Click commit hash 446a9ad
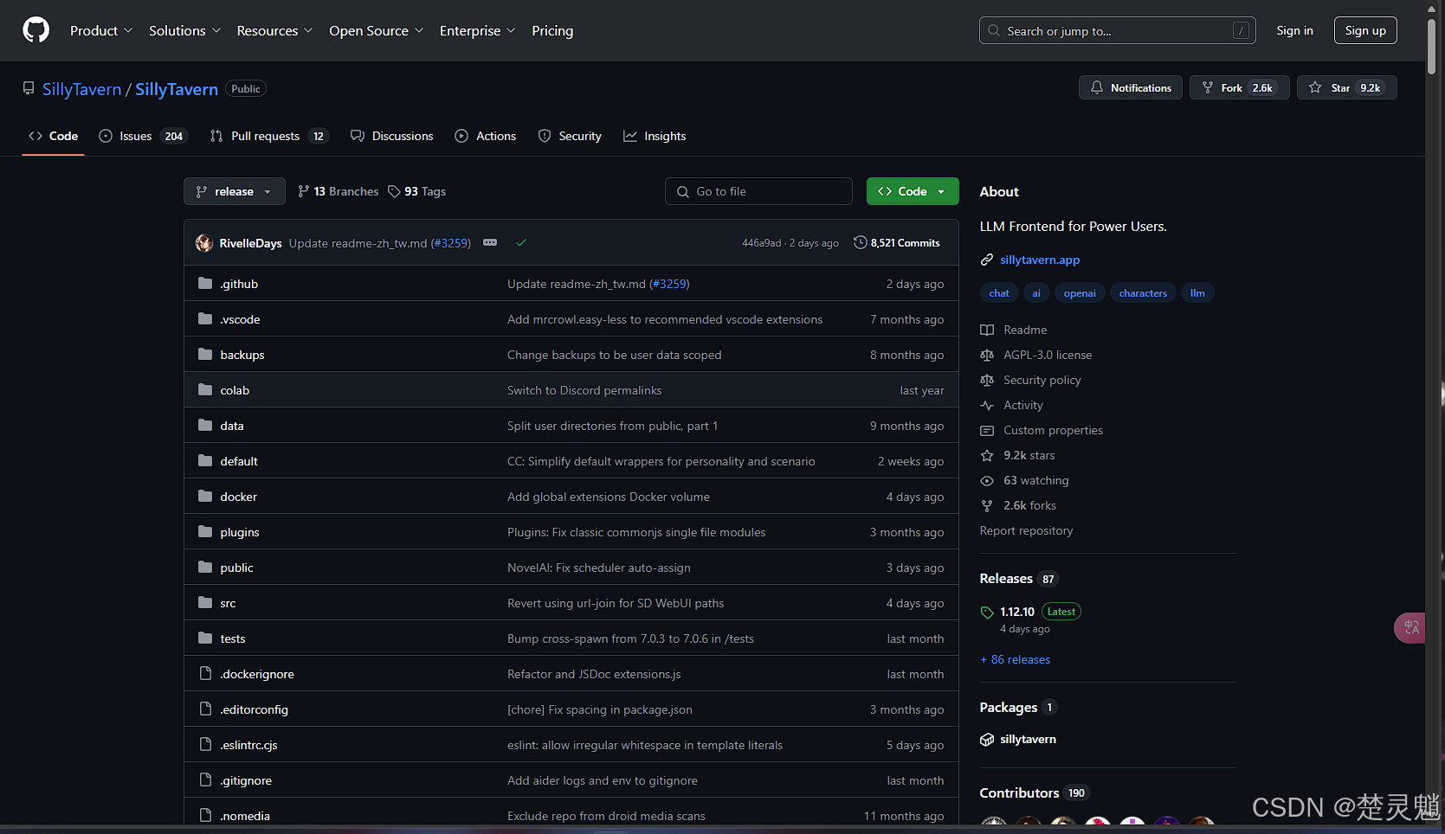The image size is (1445, 834). [x=761, y=243]
